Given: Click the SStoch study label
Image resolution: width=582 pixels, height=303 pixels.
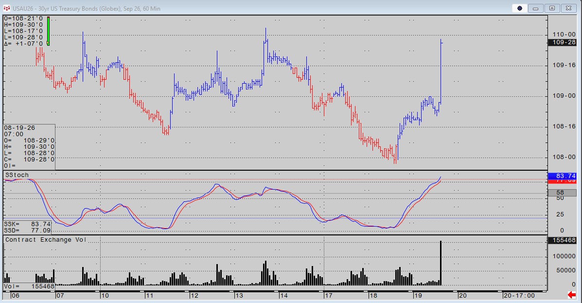Looking at the screenshot, I should point(17,175).
